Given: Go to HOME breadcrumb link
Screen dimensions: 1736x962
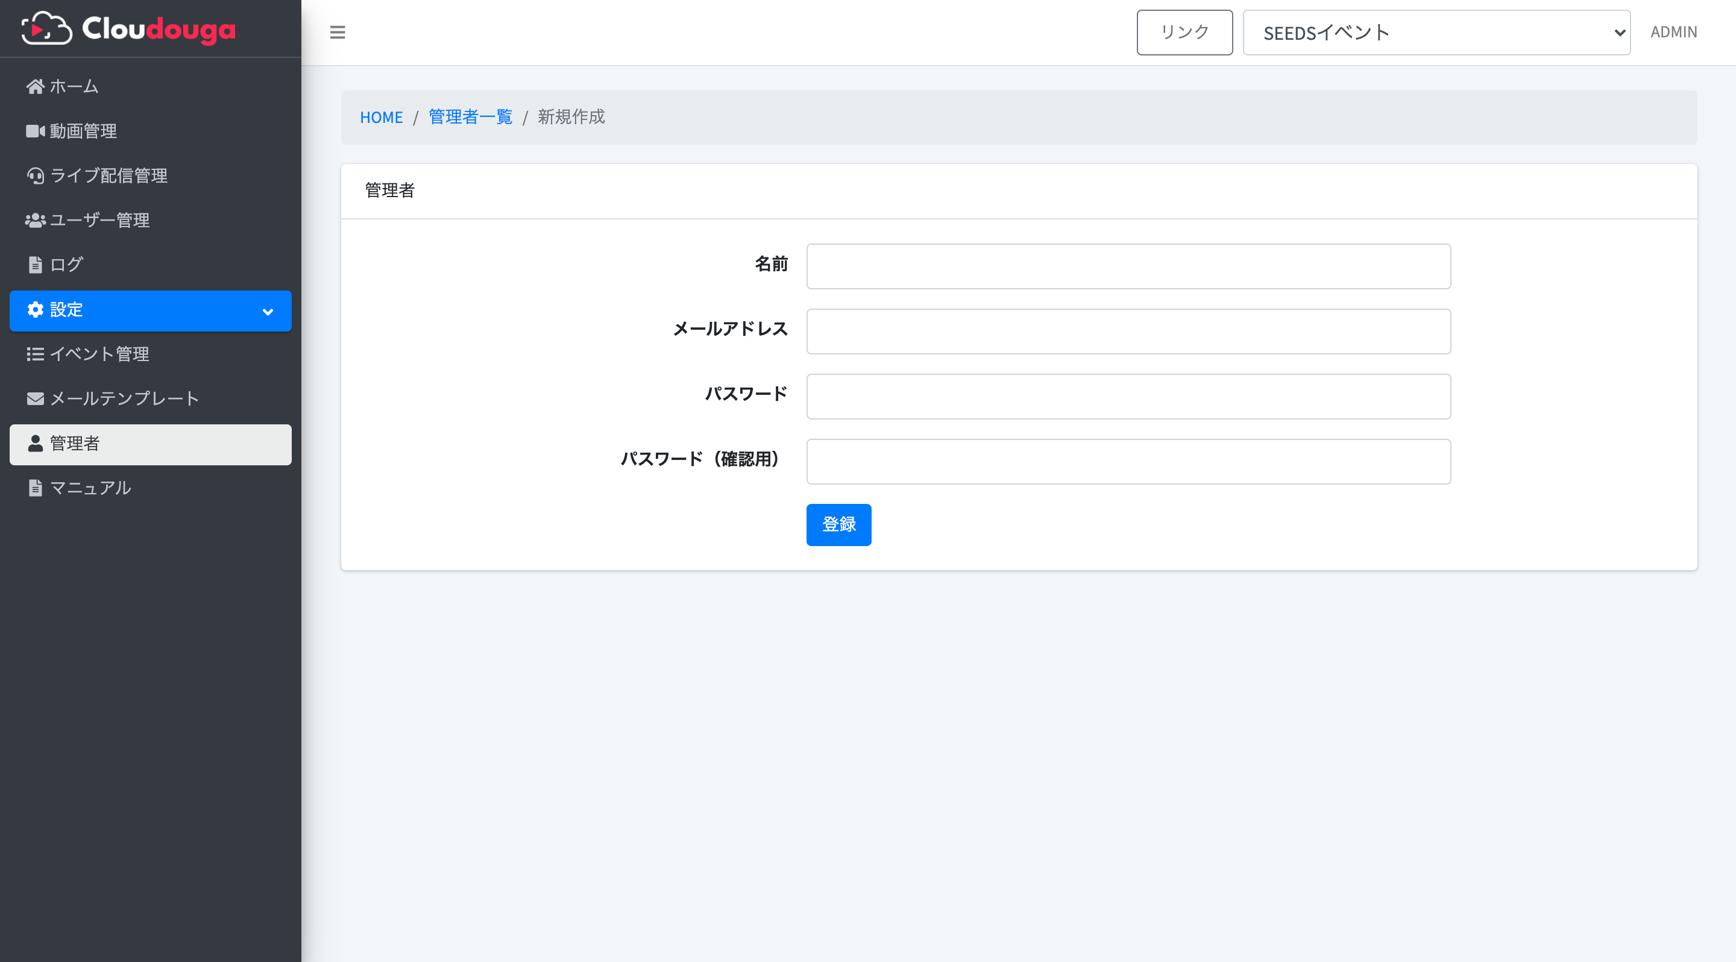Looking at the screenshot, I should point(382,117).
